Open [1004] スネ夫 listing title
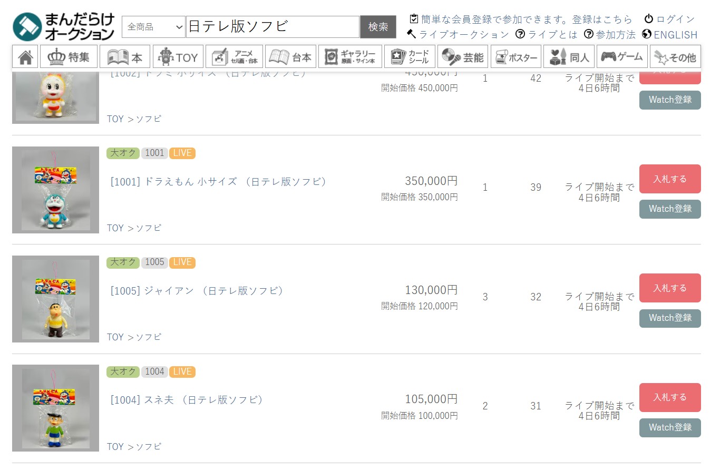This screenshot has height=470, width=720. [x=186, y=400]
